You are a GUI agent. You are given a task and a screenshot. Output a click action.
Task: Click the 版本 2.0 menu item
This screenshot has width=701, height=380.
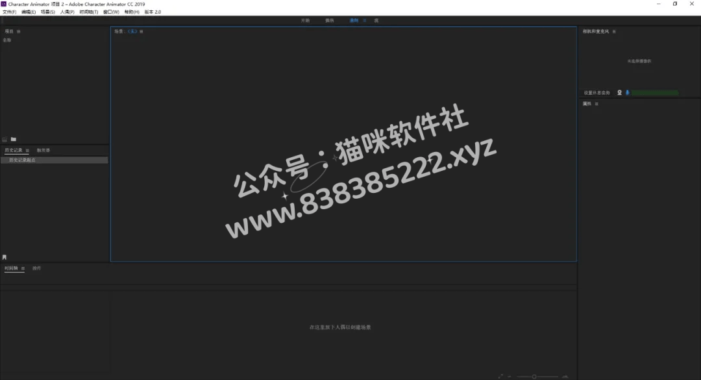point(153,12)
